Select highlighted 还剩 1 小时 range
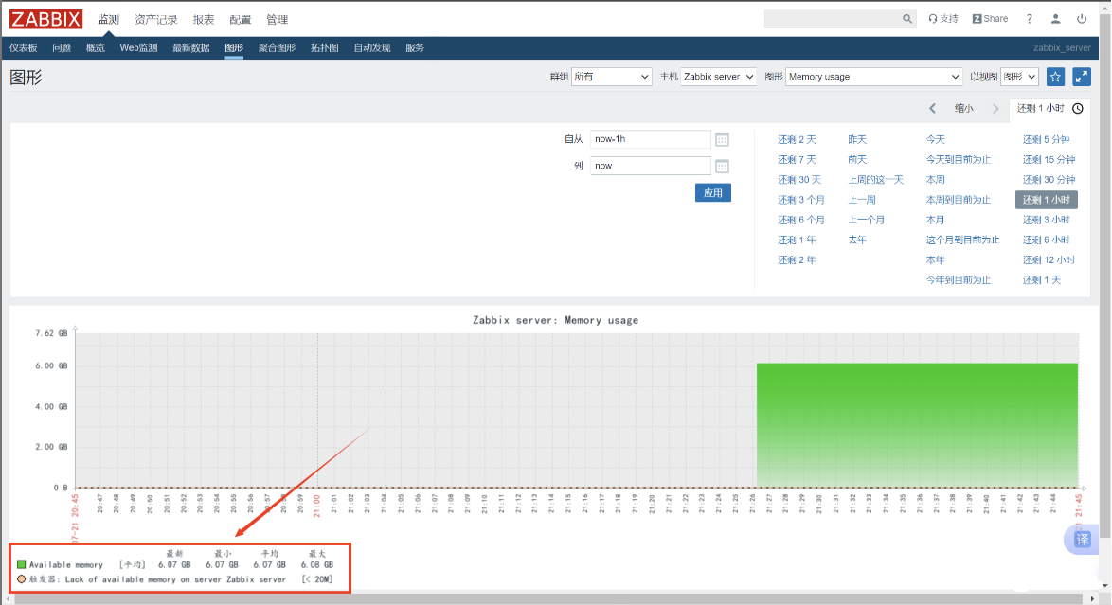 1046,200
